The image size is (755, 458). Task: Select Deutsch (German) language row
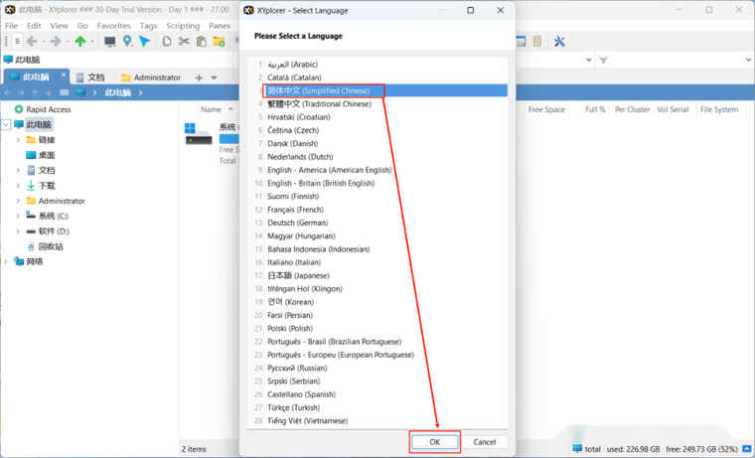377,223
